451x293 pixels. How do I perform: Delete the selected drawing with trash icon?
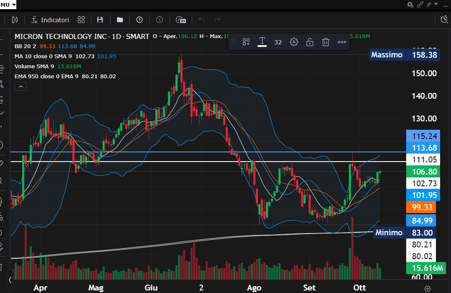click(x=326, y=42)
